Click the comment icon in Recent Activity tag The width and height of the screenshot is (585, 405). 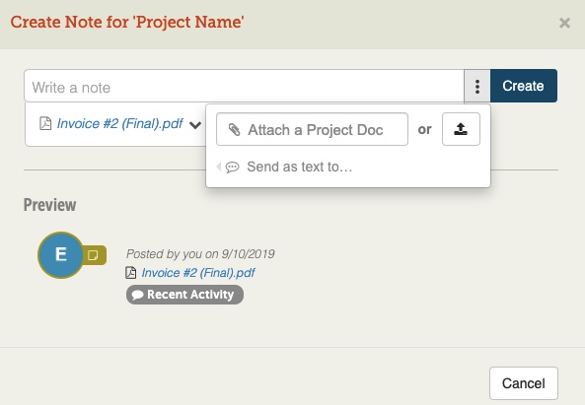point(137,295)
